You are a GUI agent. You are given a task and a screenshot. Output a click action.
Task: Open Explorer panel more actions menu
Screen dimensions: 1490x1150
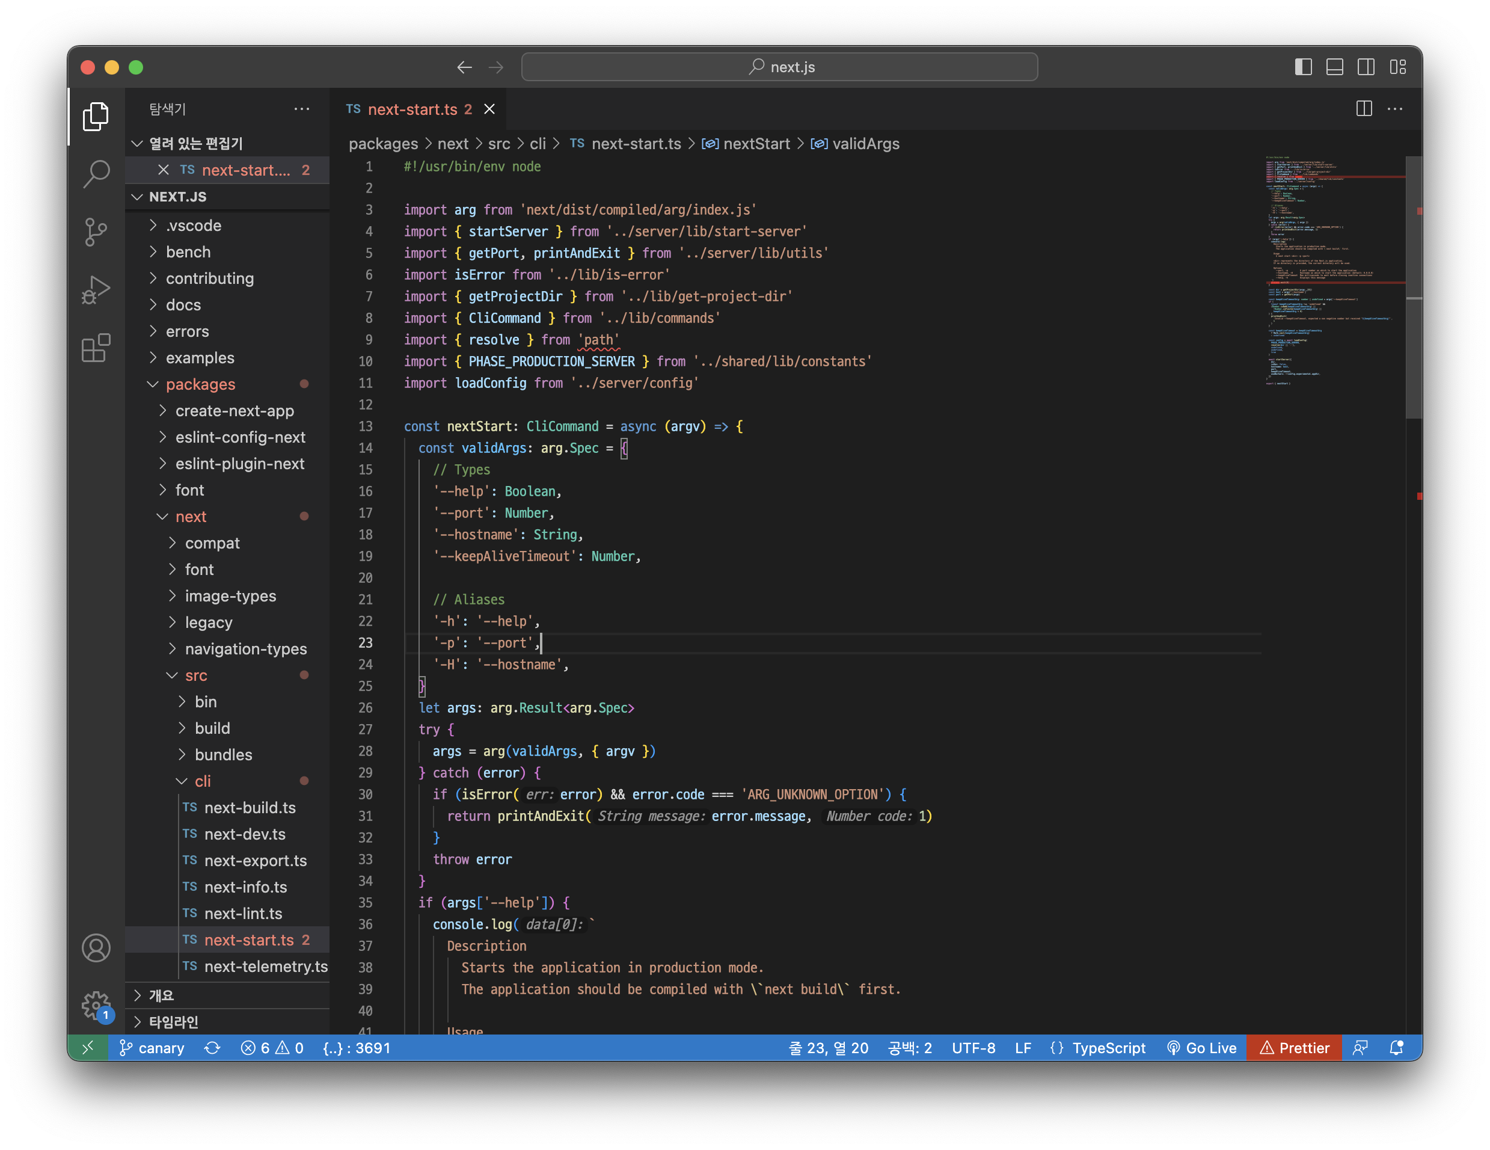[302, 108]
